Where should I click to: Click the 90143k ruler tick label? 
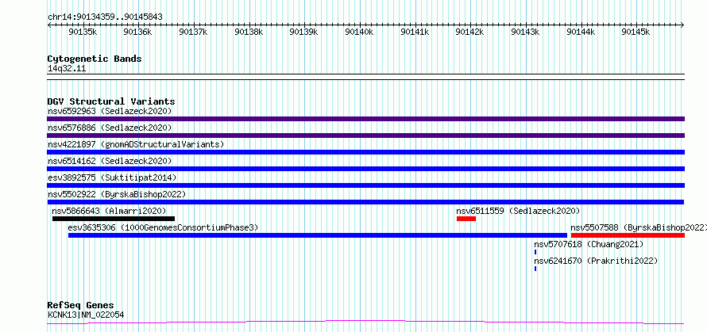pyautogui.click(x=525, y=32)
